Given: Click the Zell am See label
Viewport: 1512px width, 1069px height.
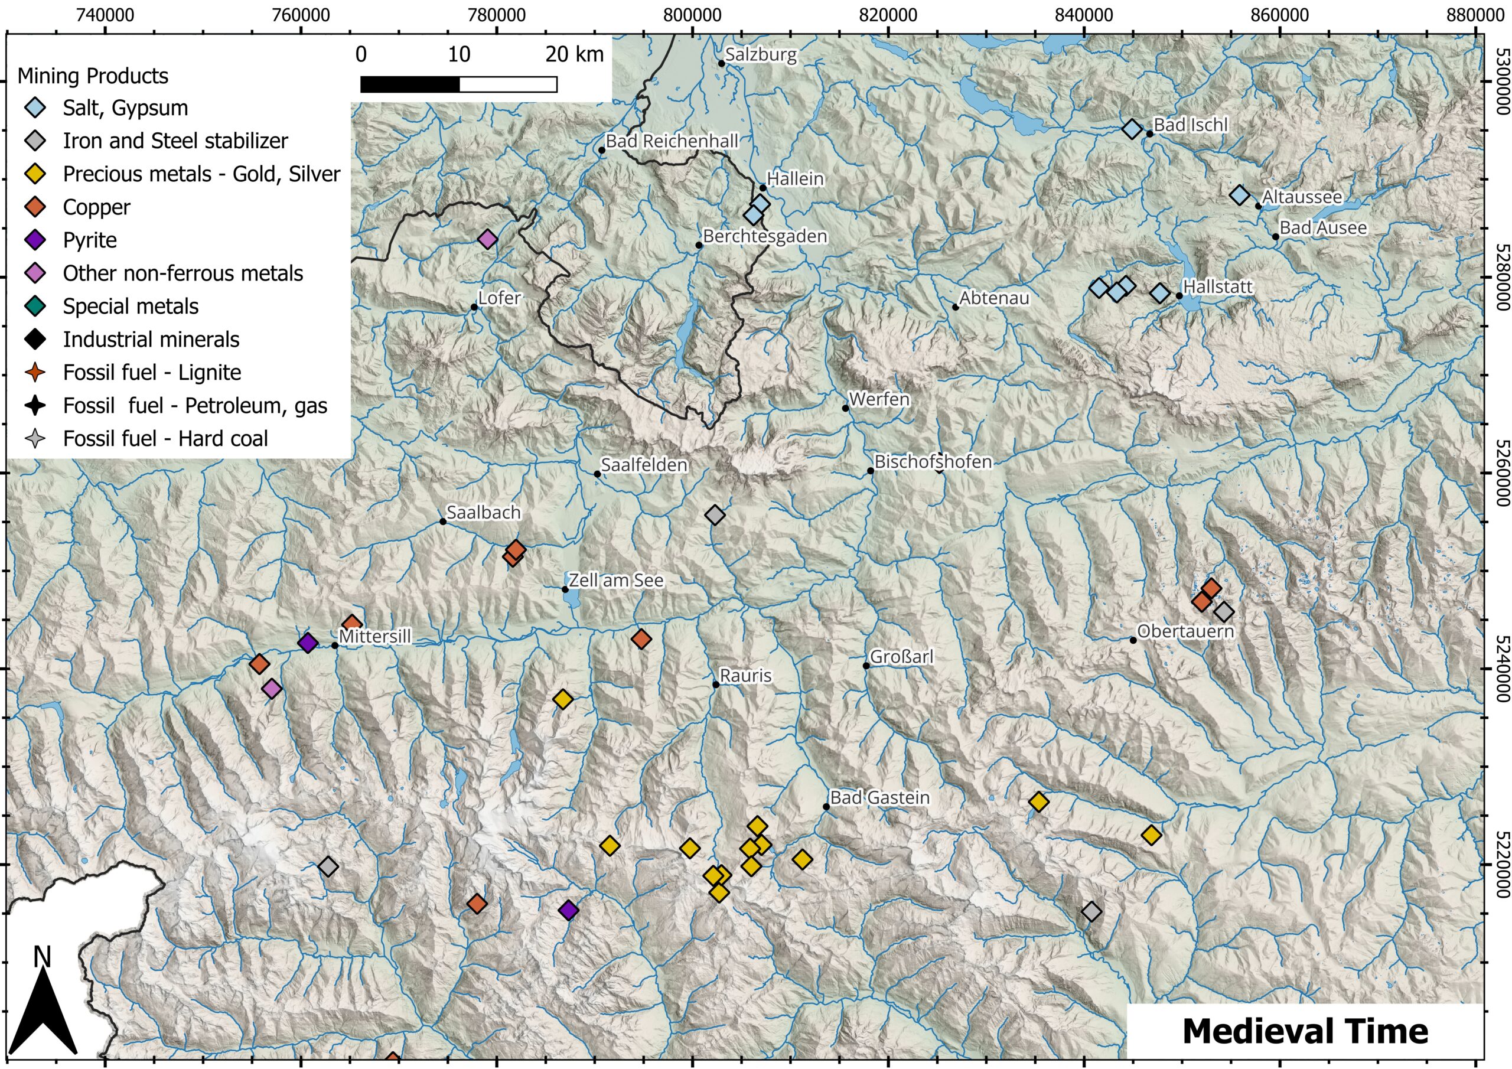Looking at the screenshot, I should [617, 581].
